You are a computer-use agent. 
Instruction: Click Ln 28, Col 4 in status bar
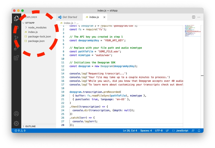(130, 131)
